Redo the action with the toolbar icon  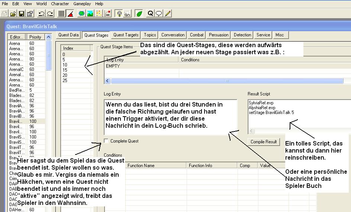(x=50, y=14)
